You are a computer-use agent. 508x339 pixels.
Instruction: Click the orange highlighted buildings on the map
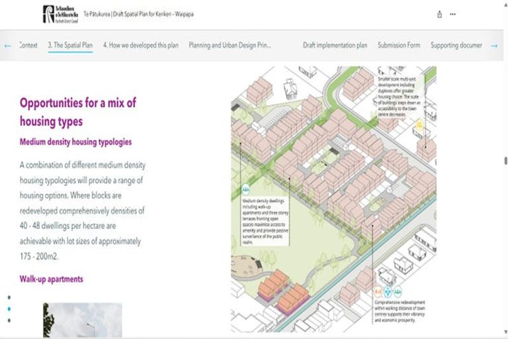click(x=282, y=291)
